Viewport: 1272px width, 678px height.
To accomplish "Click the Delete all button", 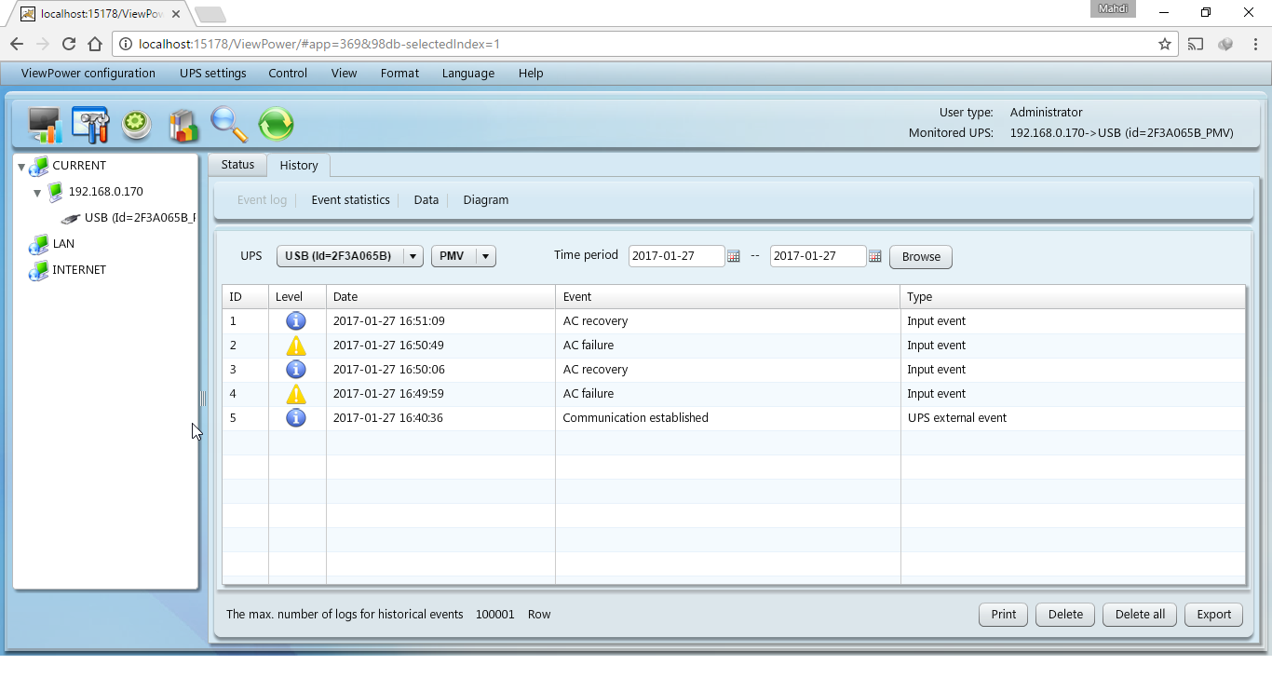I will [x=1140, y=615].
